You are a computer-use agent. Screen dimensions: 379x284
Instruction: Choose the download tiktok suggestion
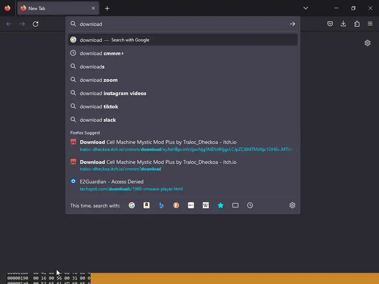point(183,106)
